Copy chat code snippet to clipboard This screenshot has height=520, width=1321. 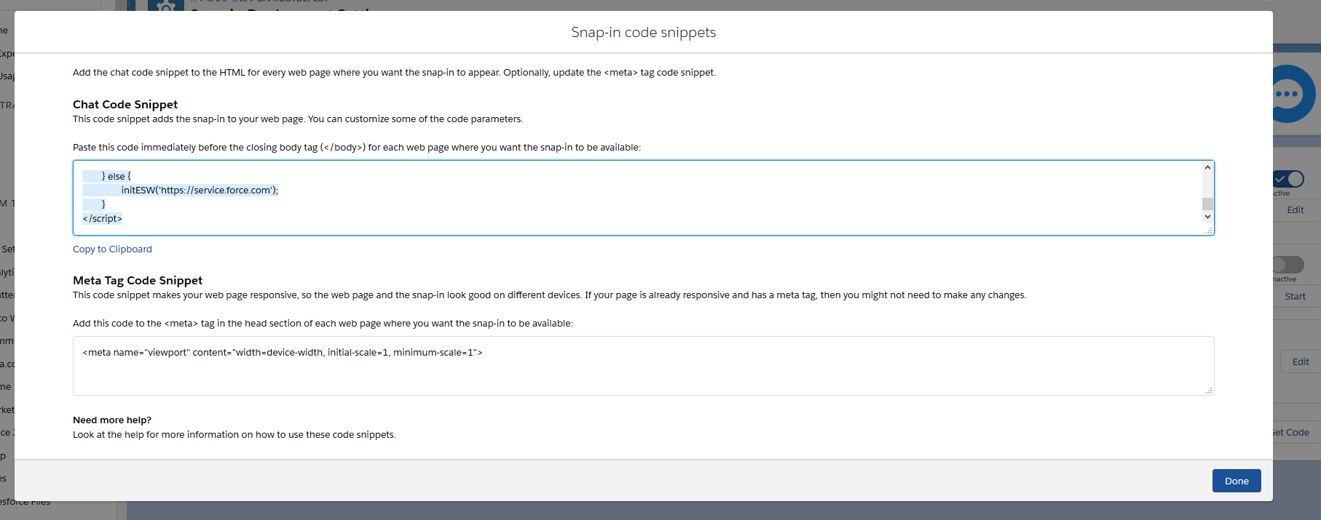coord(112,249)
